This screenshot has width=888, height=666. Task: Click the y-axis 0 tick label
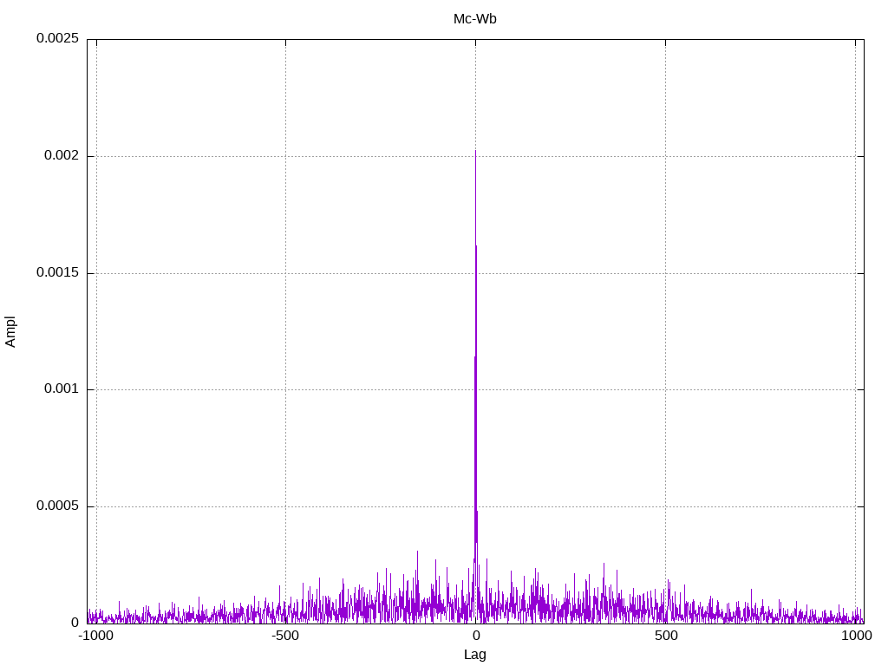pos(75,623)
